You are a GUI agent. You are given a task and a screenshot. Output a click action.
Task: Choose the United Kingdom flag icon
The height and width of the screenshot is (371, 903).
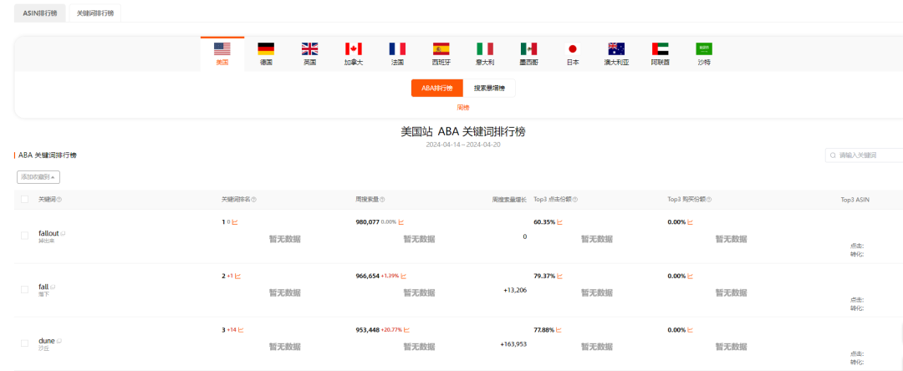309,49
